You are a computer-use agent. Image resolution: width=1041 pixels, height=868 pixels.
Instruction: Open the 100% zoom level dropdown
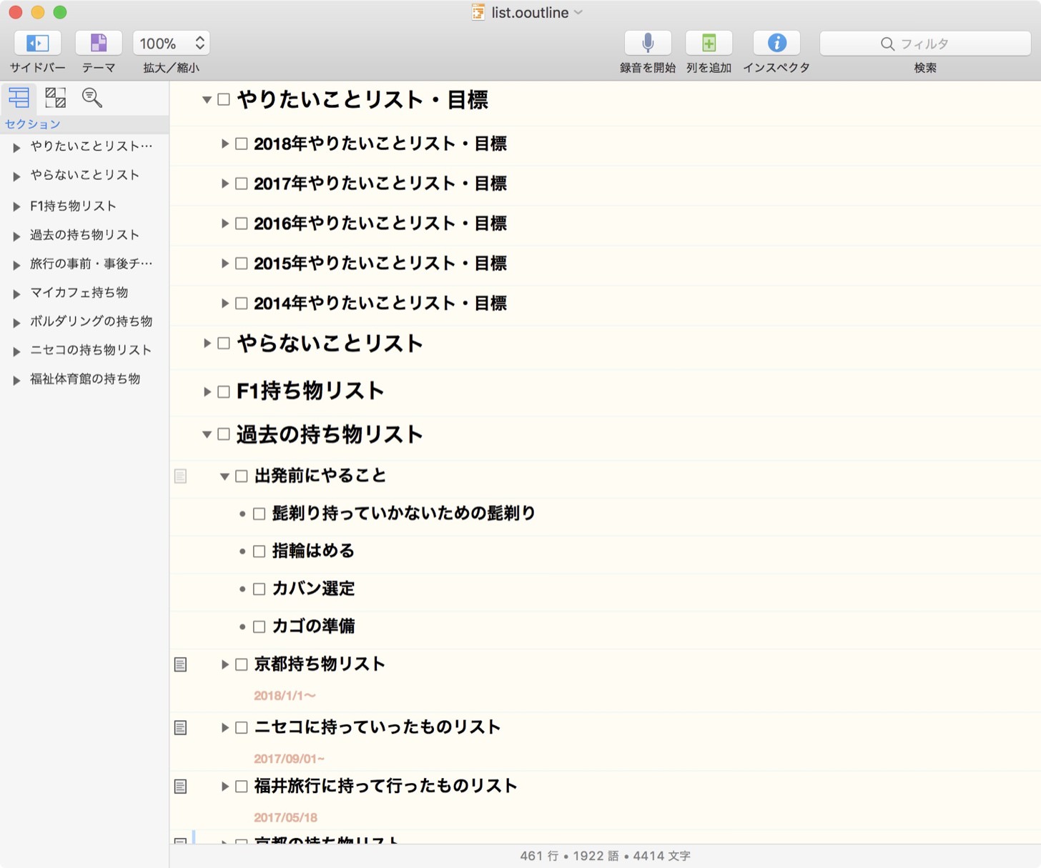point(172,44)
